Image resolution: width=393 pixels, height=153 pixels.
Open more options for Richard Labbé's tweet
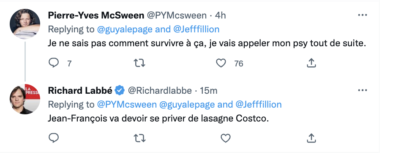(x=363, y=90)
